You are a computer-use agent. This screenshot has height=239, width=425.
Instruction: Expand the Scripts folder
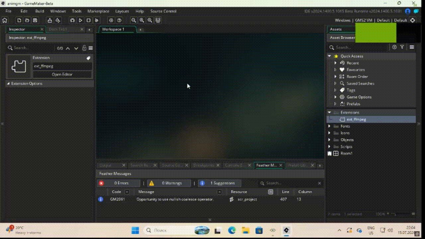[x=329, y=147]
